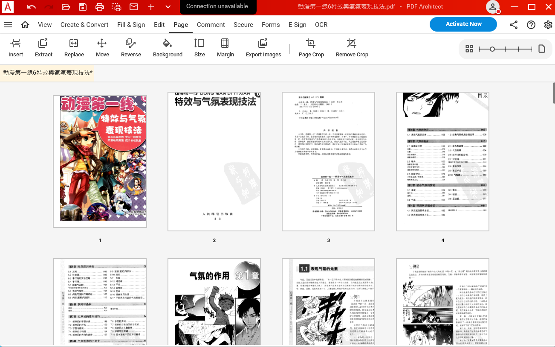Screen dimensions: 555x347
Task: Open the Margin tool
Action: [x=225, y=48]
